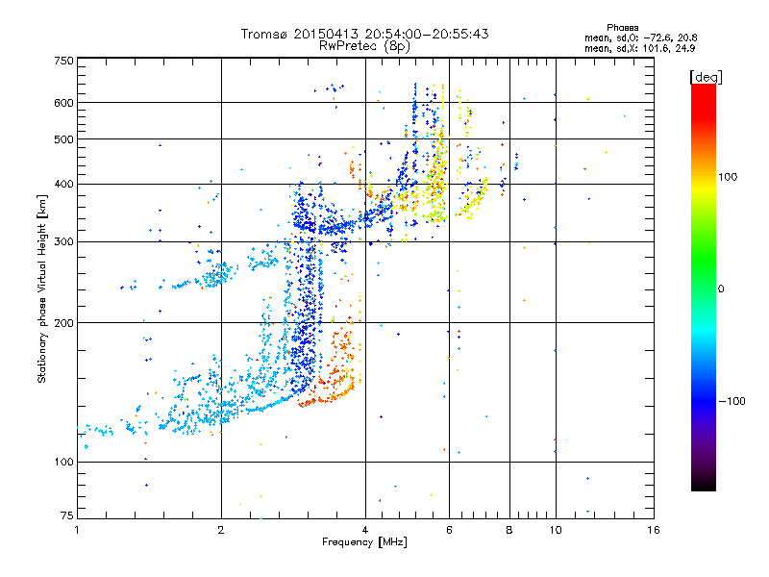This screenshot has height=577, width=769.
Task: Click the 'Frequency [MHz]' axis label
Action: [364, 542]
